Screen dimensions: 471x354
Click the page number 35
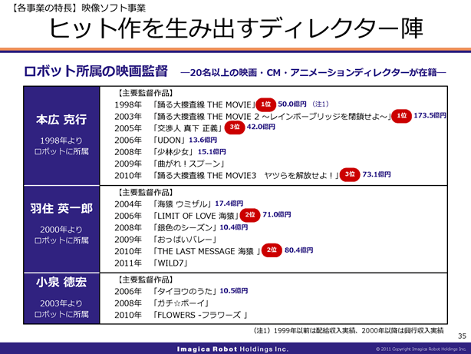click(462, 336)
